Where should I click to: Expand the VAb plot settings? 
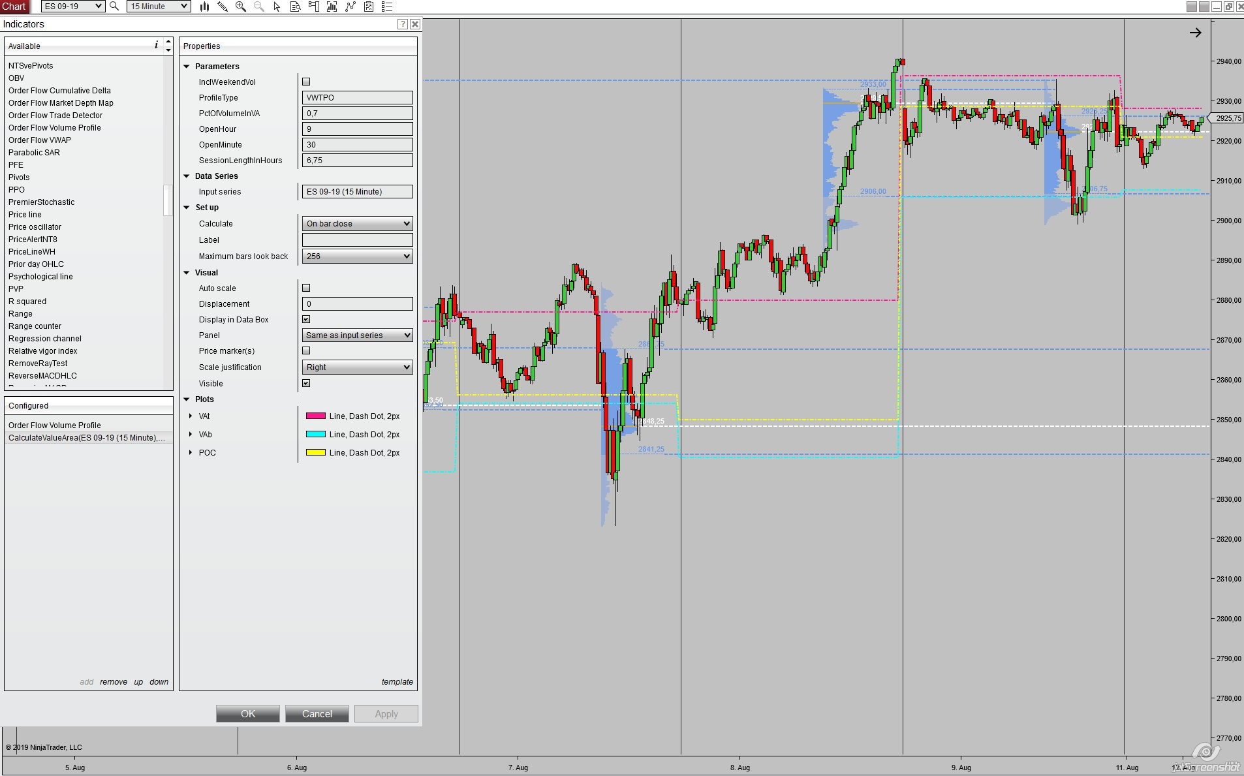(x=191, y=434)
